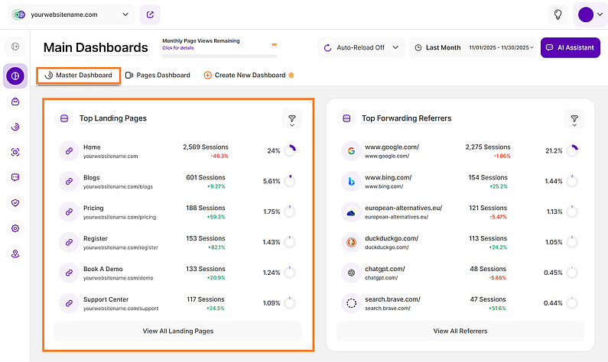The height and width of the screenshot is (362, 608).
Task: Click the Top Landing Pages filter icon
Action: pyautogui.click(x=292, y=119)
